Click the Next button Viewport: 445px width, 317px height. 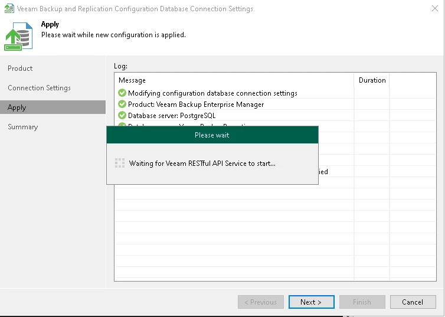[312, 302]
